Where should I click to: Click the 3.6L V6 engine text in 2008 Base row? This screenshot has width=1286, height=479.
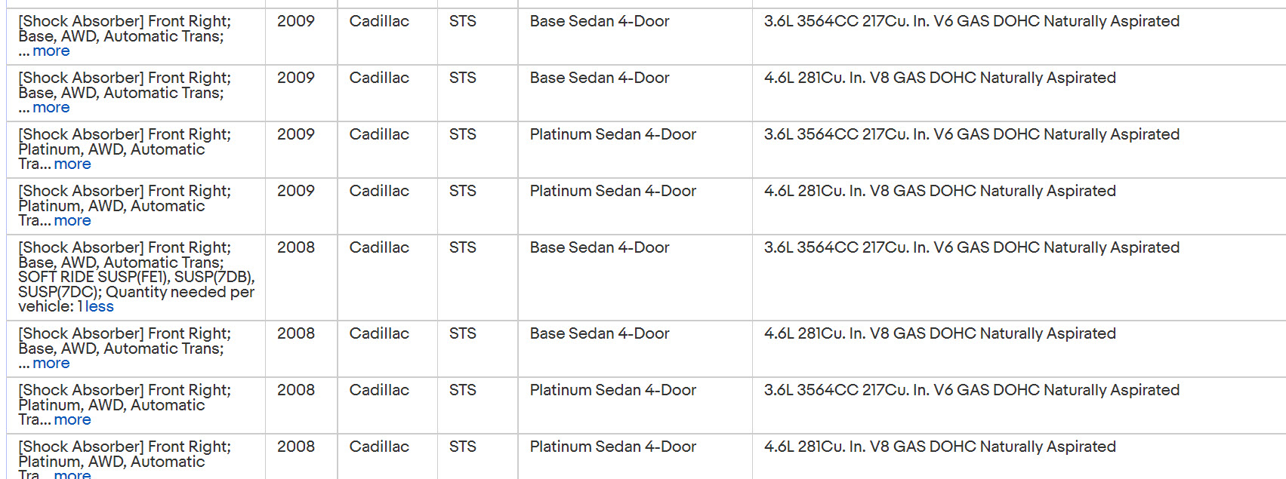tap(971, 247)
